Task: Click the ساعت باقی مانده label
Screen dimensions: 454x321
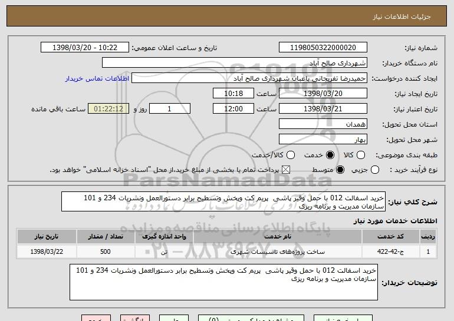Action: tap(58, 109)
